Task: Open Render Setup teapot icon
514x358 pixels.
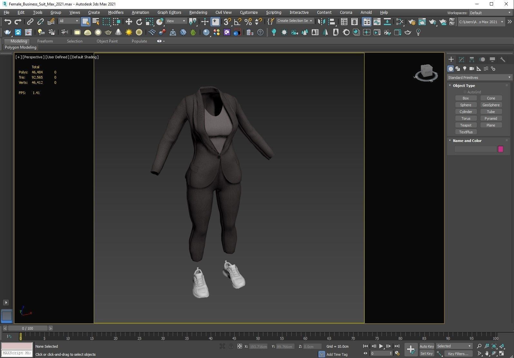Action: [x=412, y=22]
